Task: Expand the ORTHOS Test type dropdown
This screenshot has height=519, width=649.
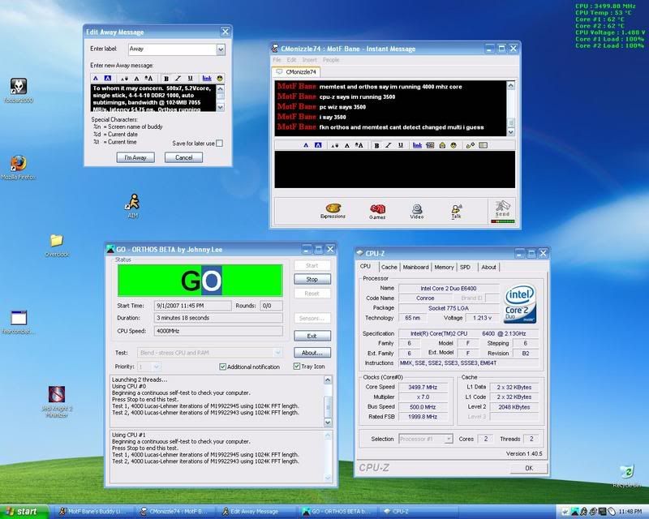Action: 277,353
